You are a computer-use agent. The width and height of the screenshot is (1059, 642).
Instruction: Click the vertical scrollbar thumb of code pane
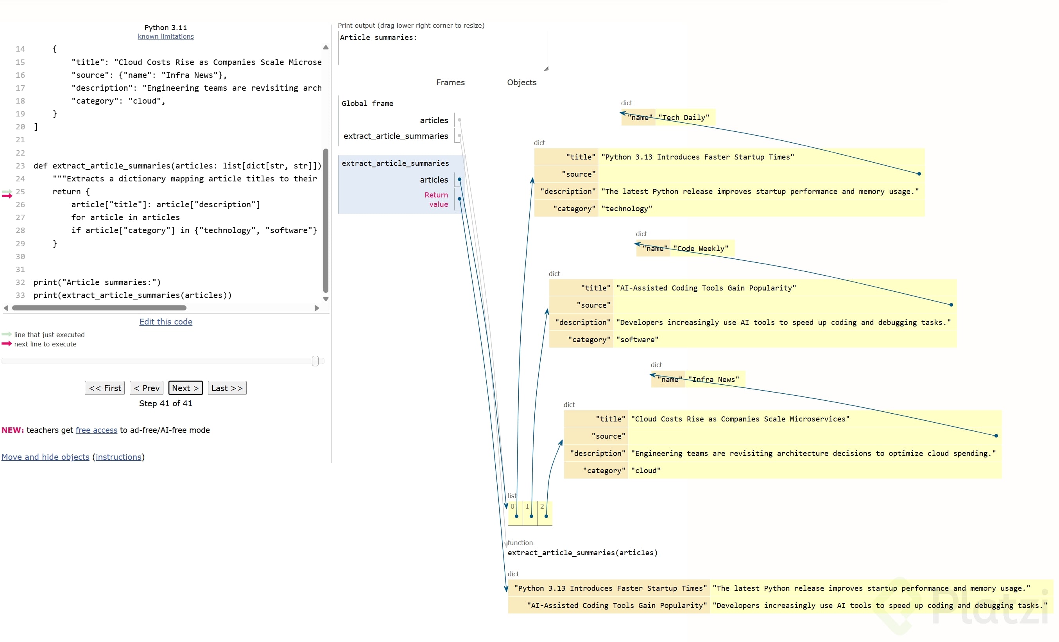[326, 220]
